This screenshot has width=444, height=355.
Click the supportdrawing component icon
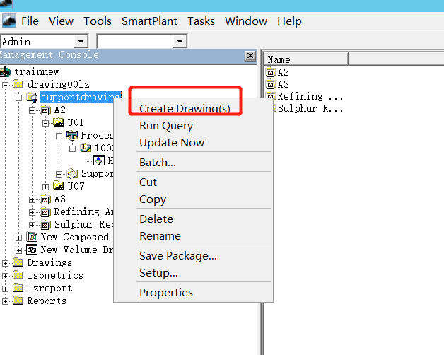click(x=32, y=97)
